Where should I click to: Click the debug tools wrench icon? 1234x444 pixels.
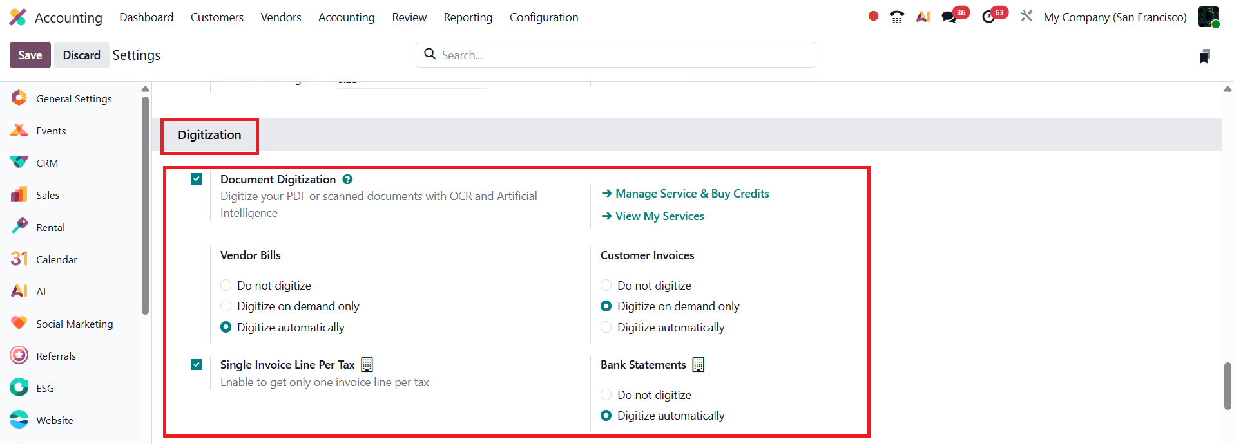pyautogui.click(x=1027, y=16)
